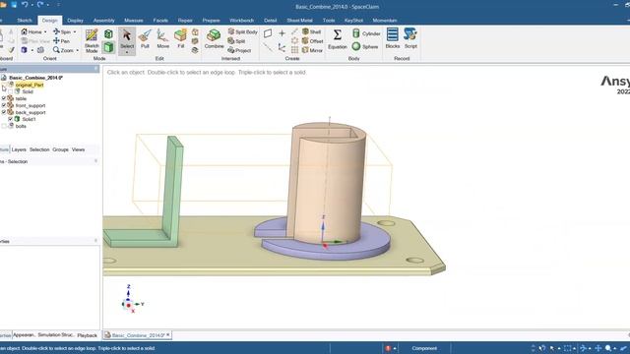Screen dimensions: 630x354
Task: Toggle visibility checkbox for front_support
Action: click(4, 105)
